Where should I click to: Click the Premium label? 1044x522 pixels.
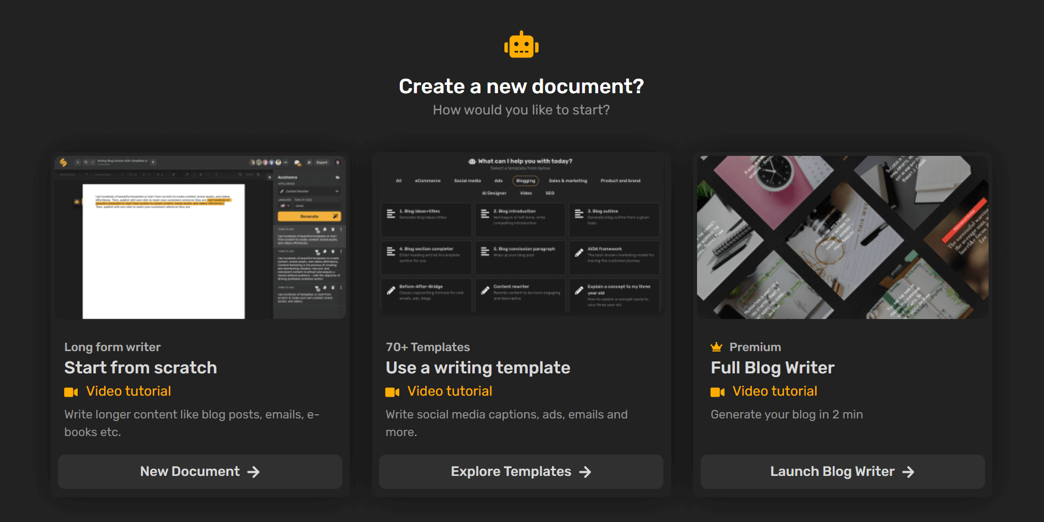pos(755,347)
